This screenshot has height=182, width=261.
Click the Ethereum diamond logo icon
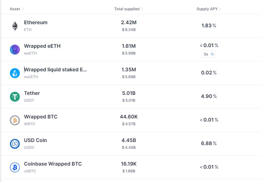(15, 26)
